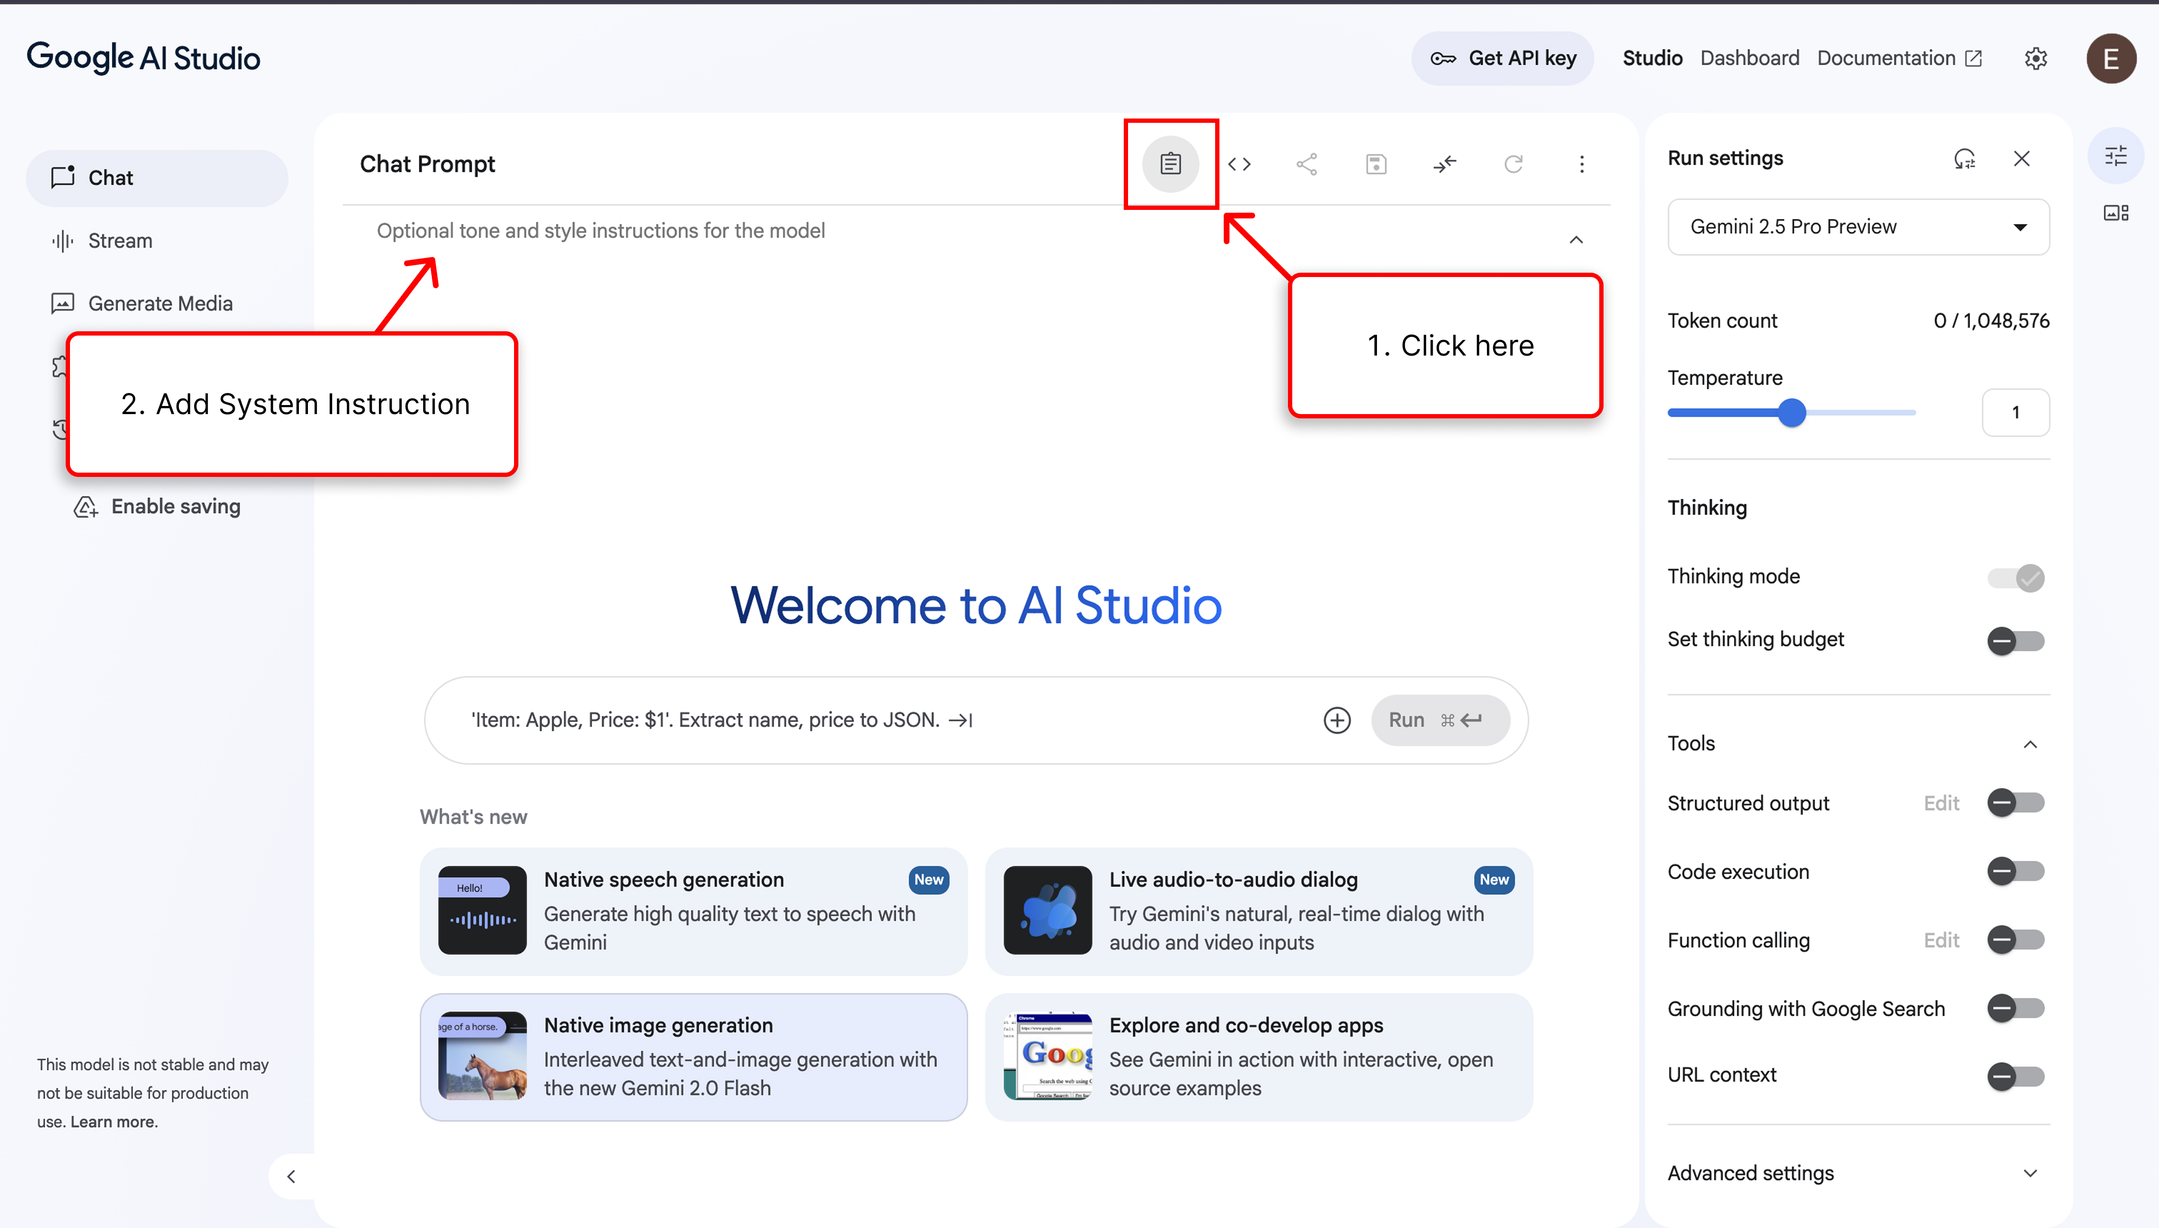
Task: Click the system instructions clipboard icon
Action: coord(1170,164)
